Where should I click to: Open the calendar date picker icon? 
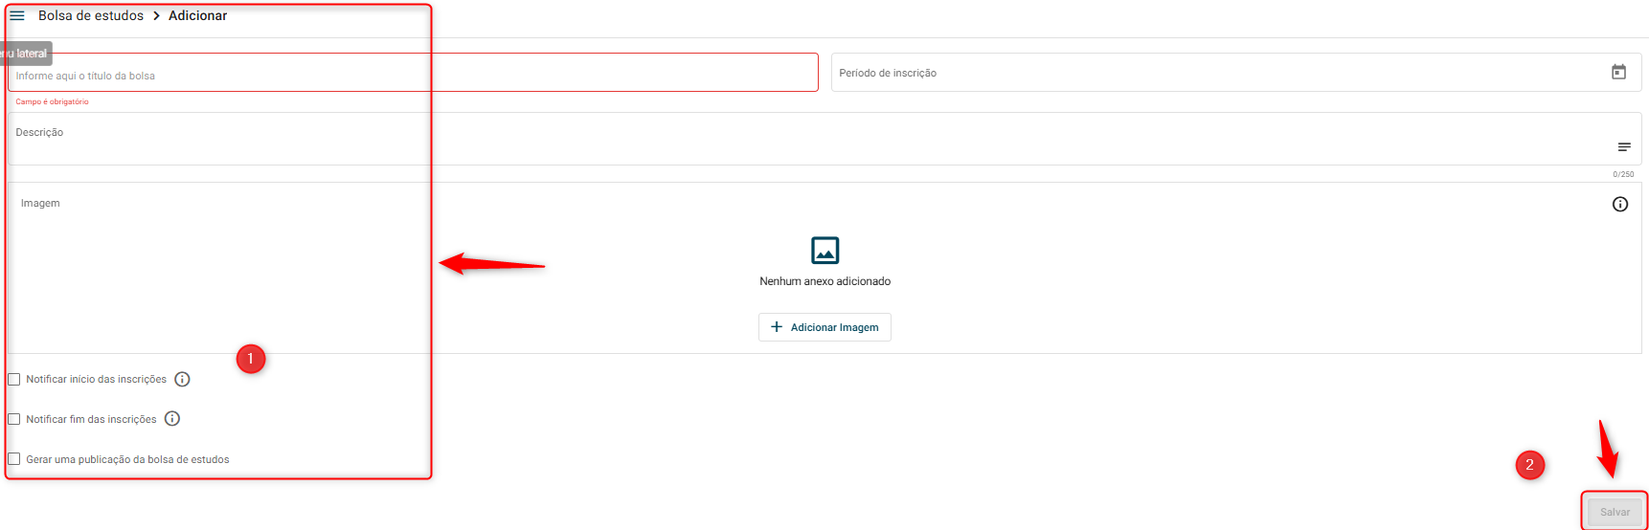[1618, 72]
